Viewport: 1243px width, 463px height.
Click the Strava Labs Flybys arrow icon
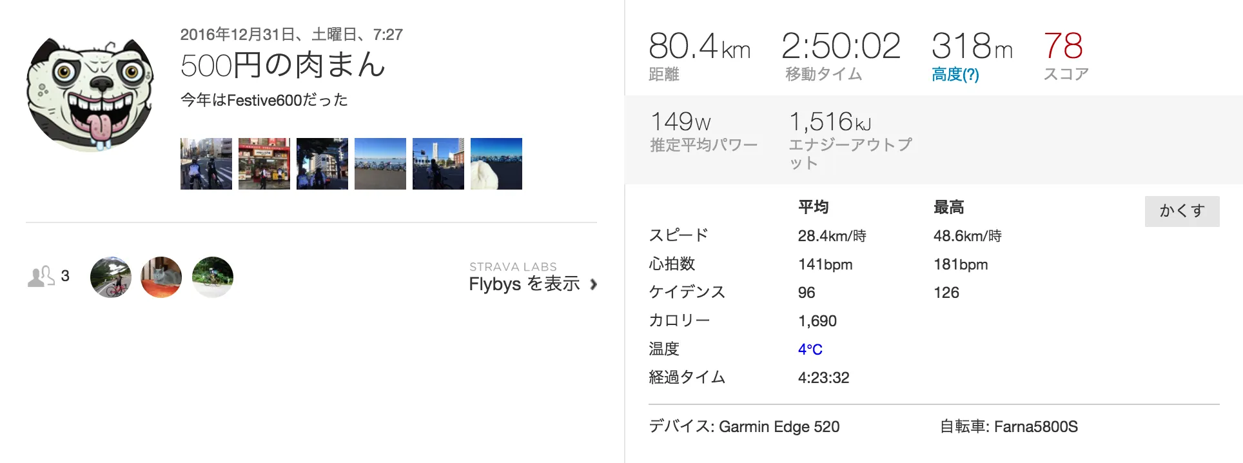click(x=594, y=284)
